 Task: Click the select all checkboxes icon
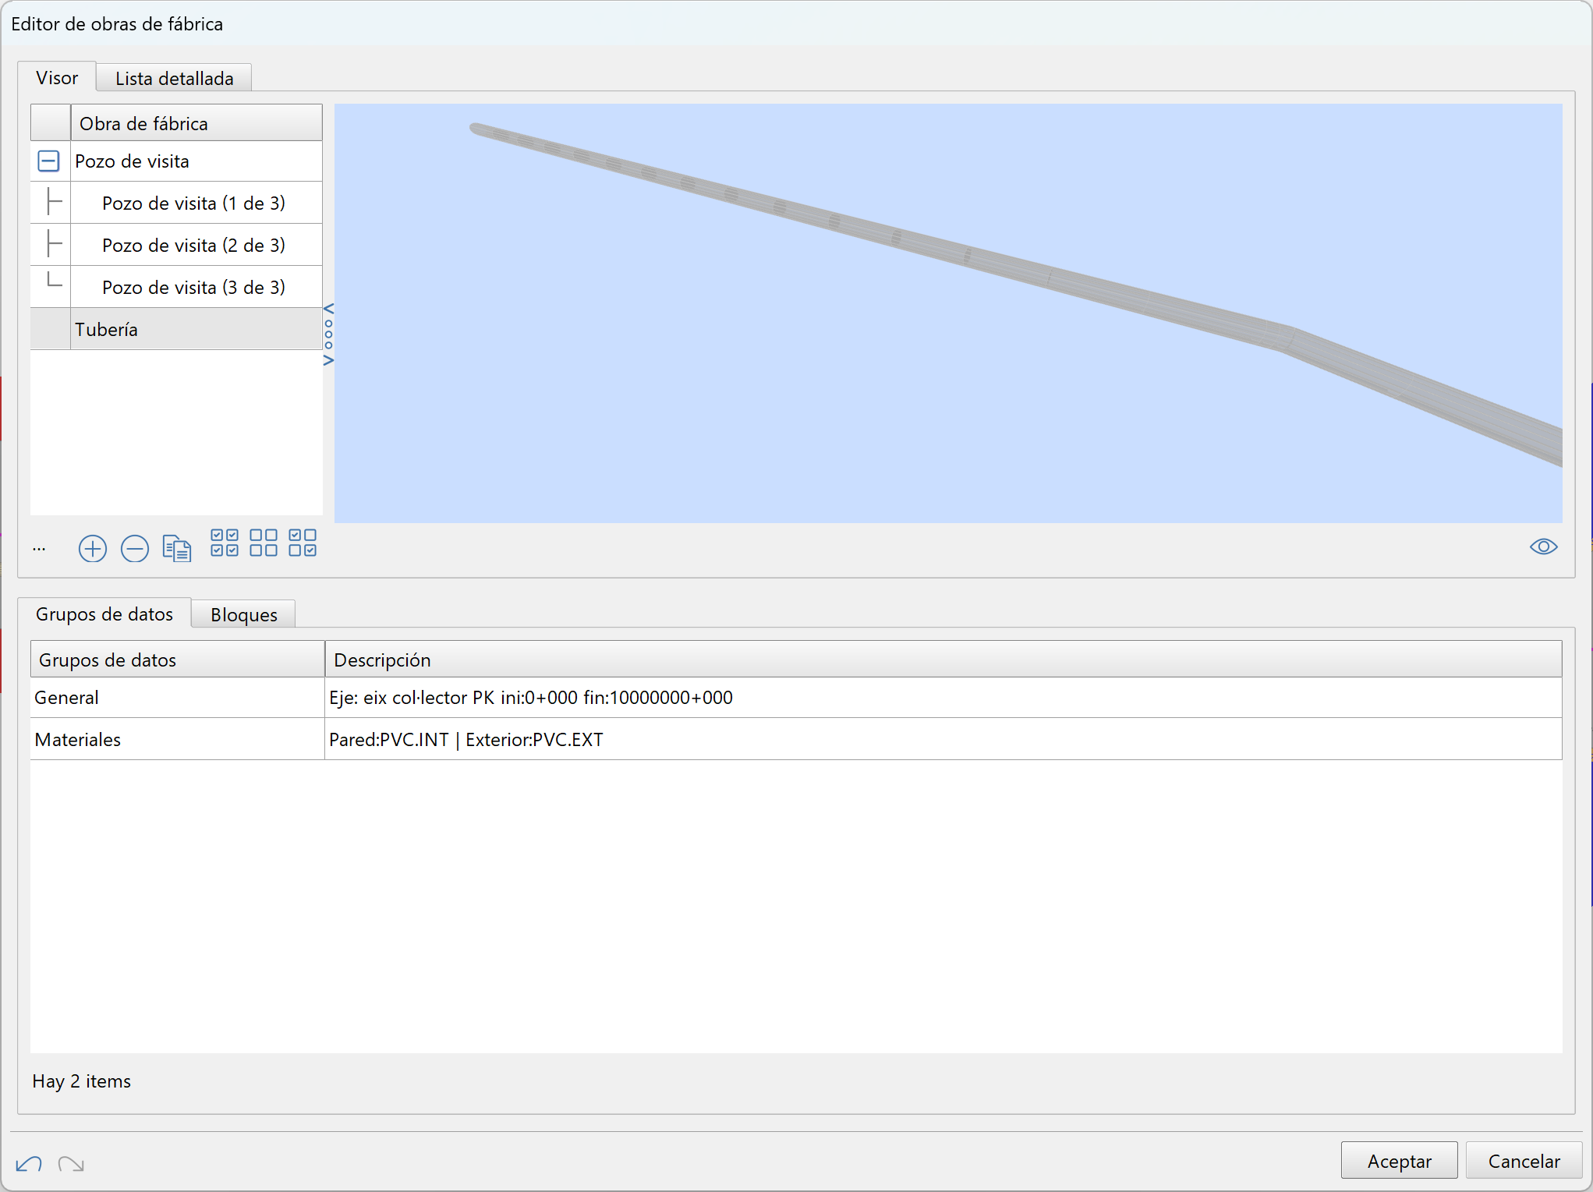coord(225,543)
